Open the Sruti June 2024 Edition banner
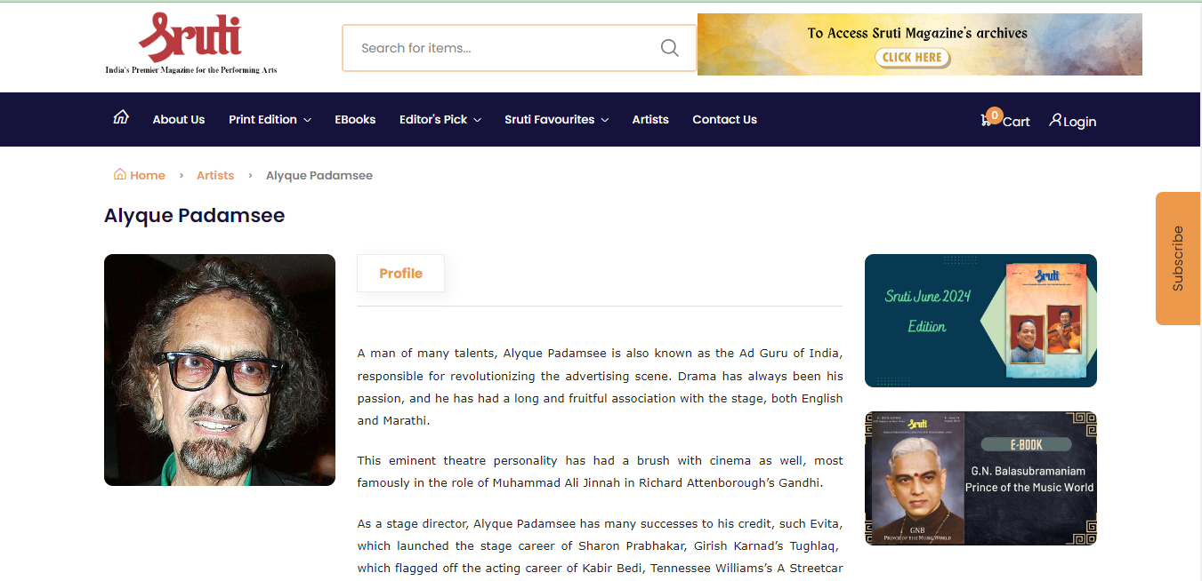This screenshot has width=1202, height=581. [x=980, y=321]
